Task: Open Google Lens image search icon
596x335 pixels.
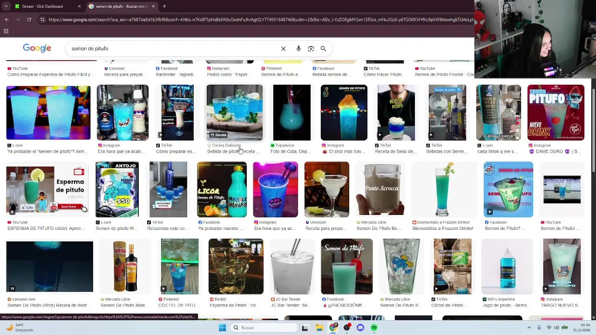Action: coord(311,48)
